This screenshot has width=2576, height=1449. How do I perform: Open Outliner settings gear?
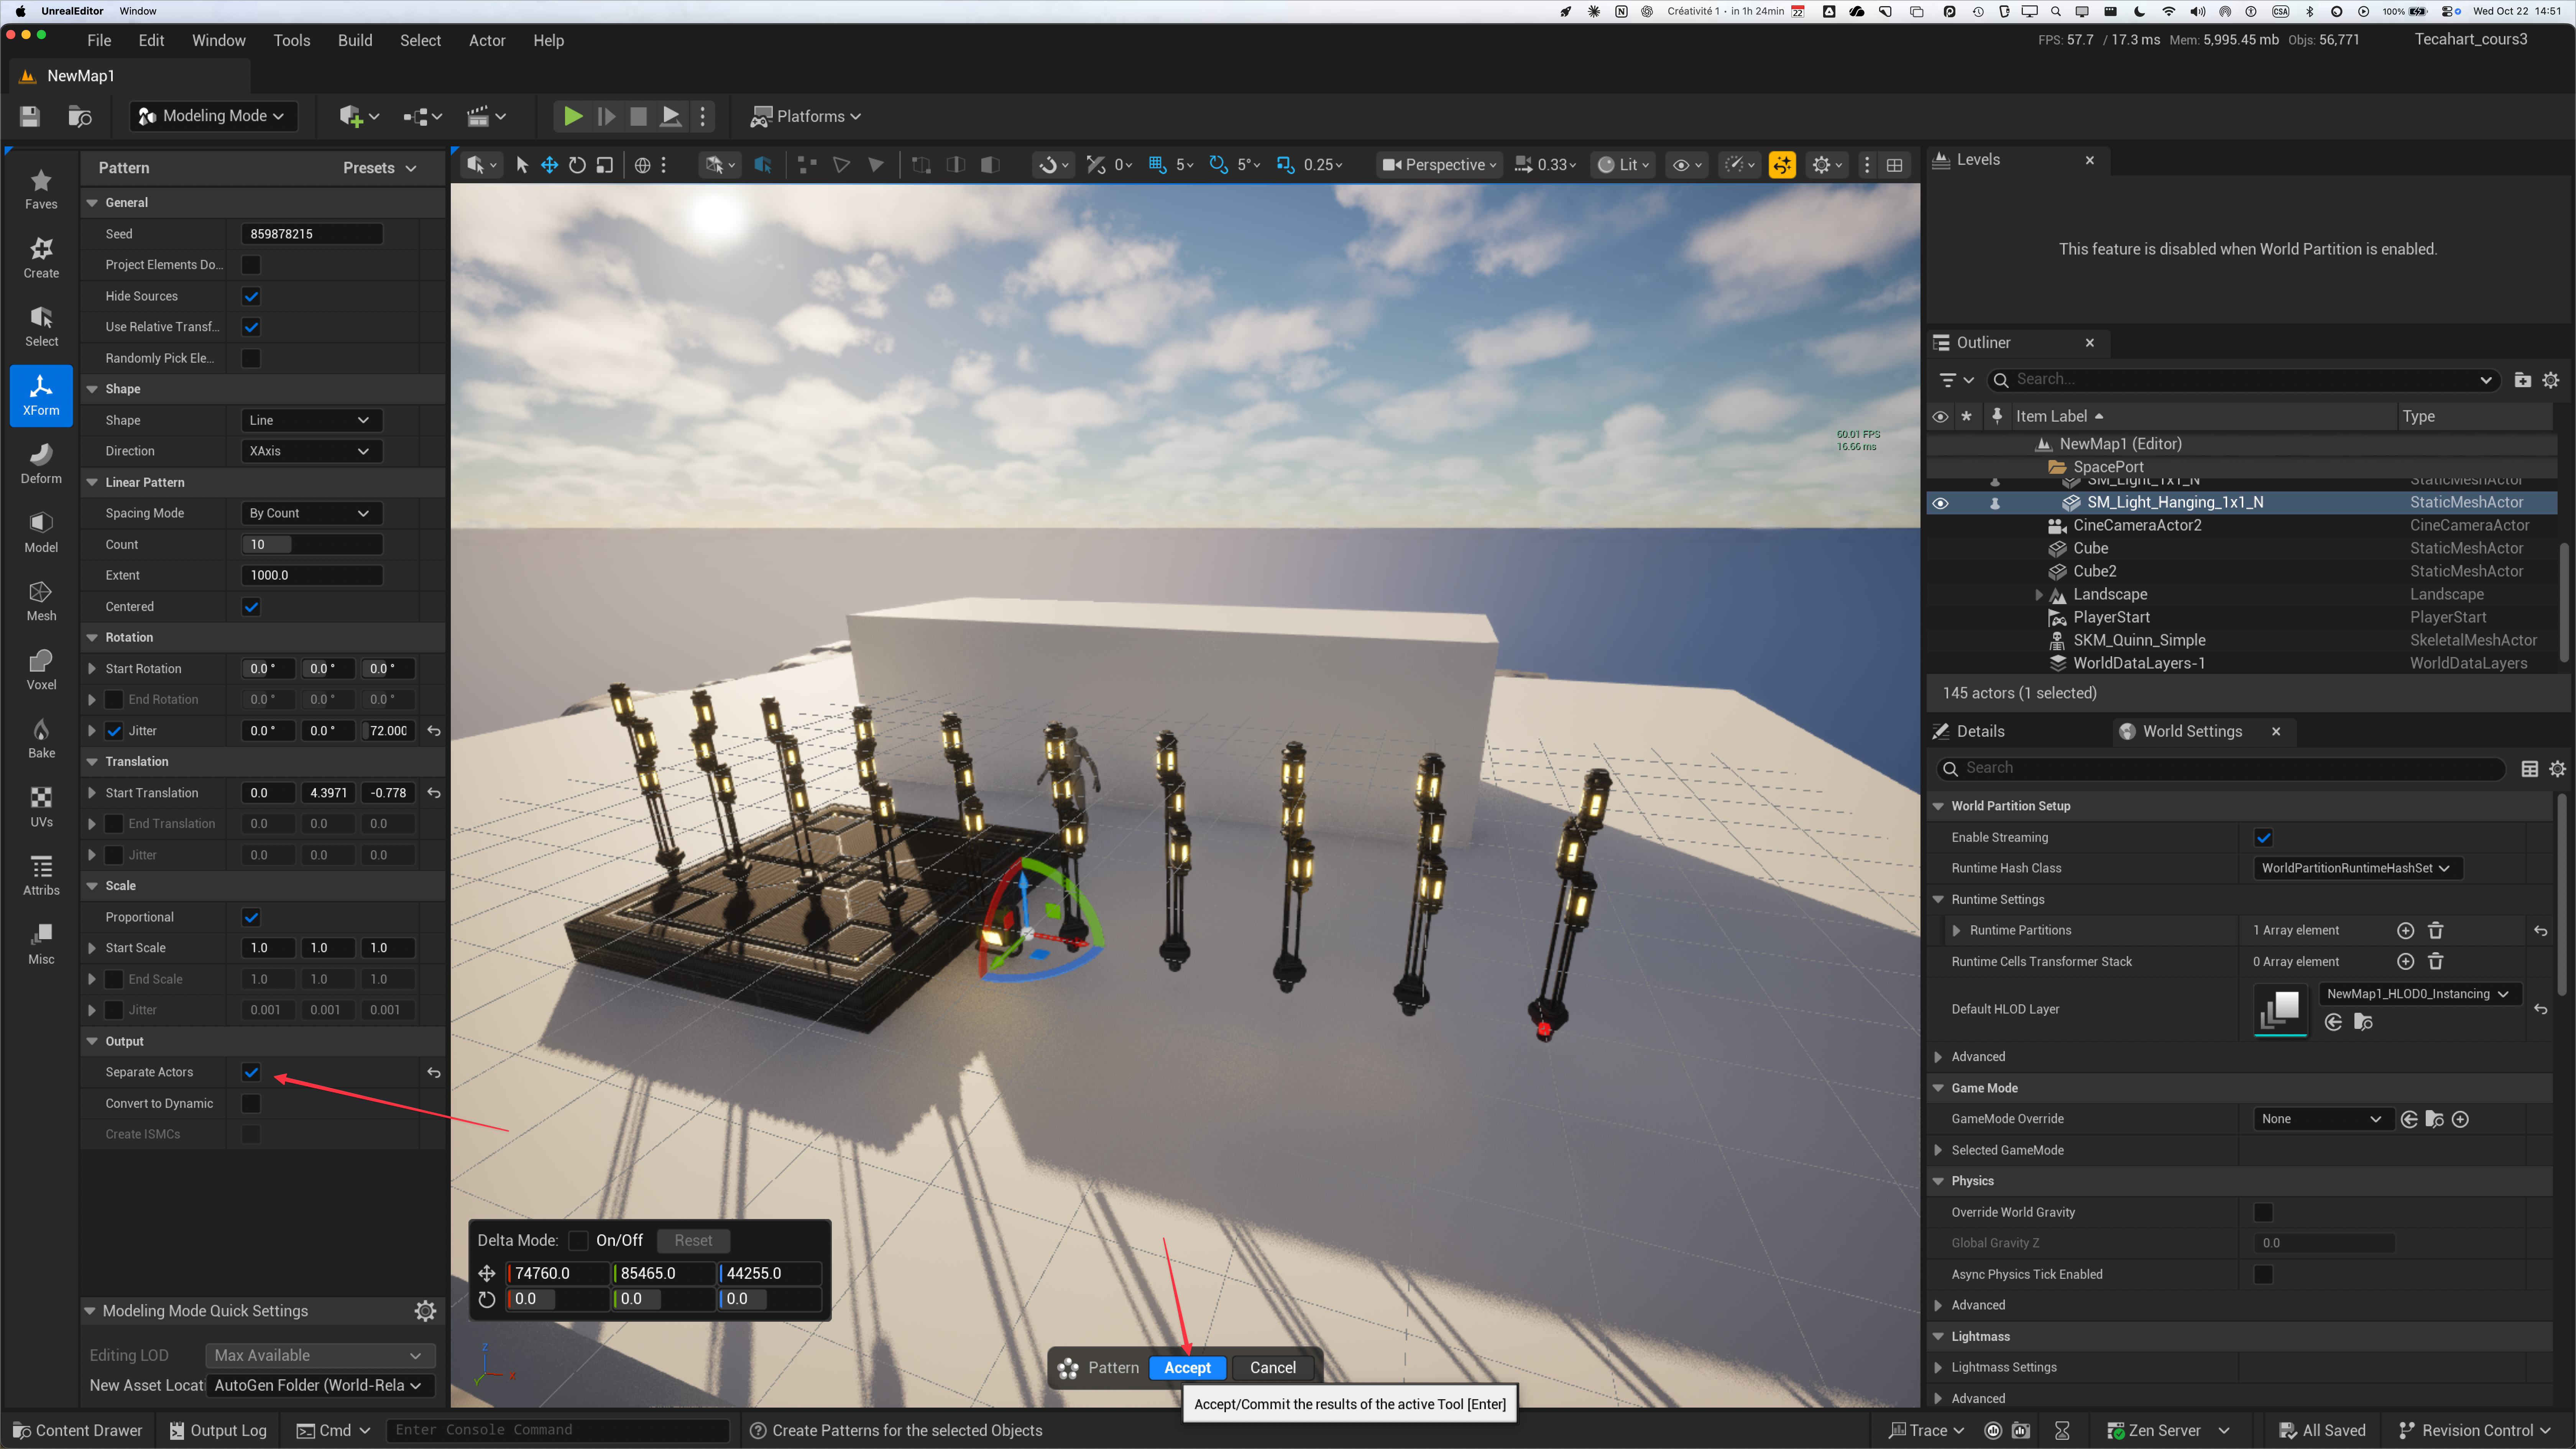coord(2551,380)
